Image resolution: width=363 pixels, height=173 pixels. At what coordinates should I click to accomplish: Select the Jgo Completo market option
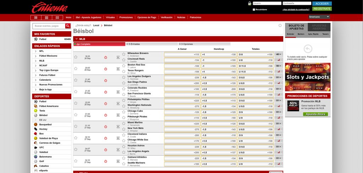(99, 44)
